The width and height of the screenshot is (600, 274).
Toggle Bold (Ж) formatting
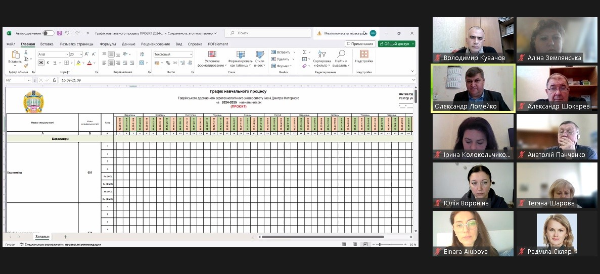[x=41, y=63]
